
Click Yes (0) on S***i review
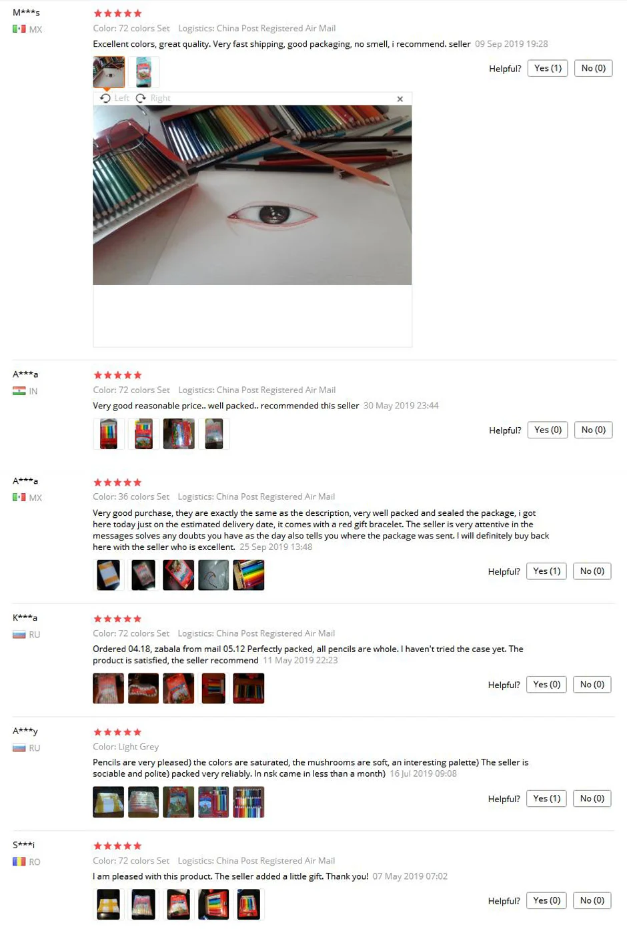click(x=546, y=901)
